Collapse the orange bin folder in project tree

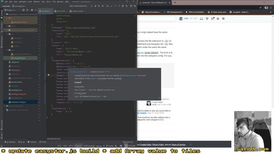click(7, 18)
